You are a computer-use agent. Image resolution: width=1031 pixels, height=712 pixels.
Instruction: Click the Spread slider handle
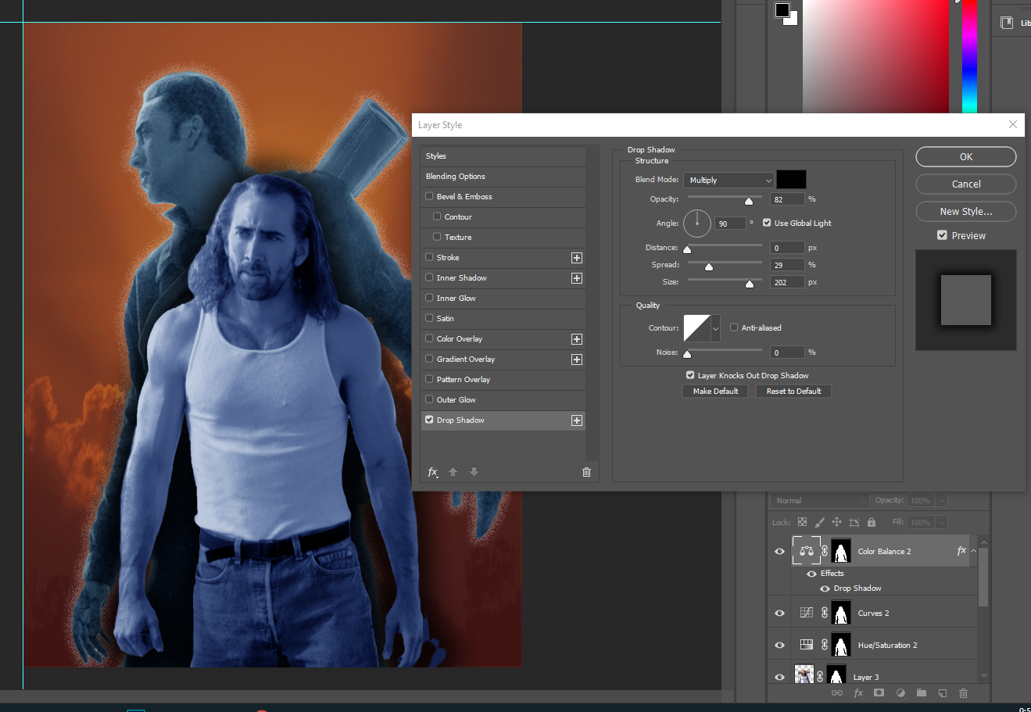(x=709, y=267)
